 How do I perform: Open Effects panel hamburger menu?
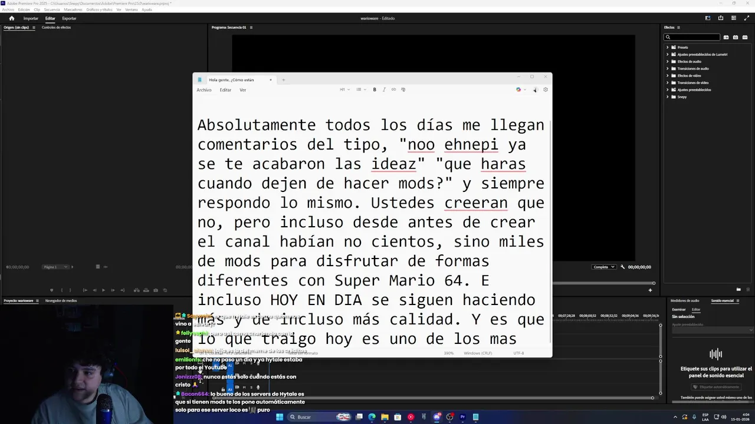tap(678, 28)
